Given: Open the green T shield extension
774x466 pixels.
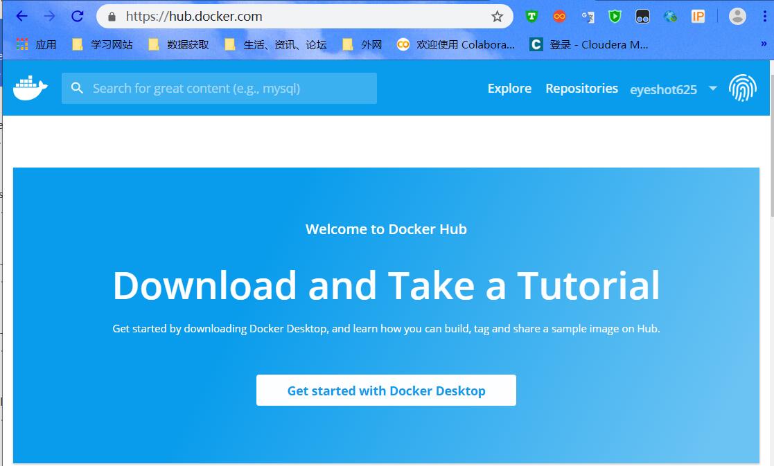Looking at the screenshot, I should point(531,17).
